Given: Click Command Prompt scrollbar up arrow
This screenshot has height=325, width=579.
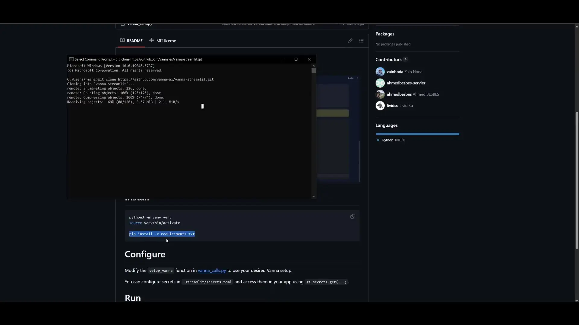Looking at the screenshot, I should point(314,66).
